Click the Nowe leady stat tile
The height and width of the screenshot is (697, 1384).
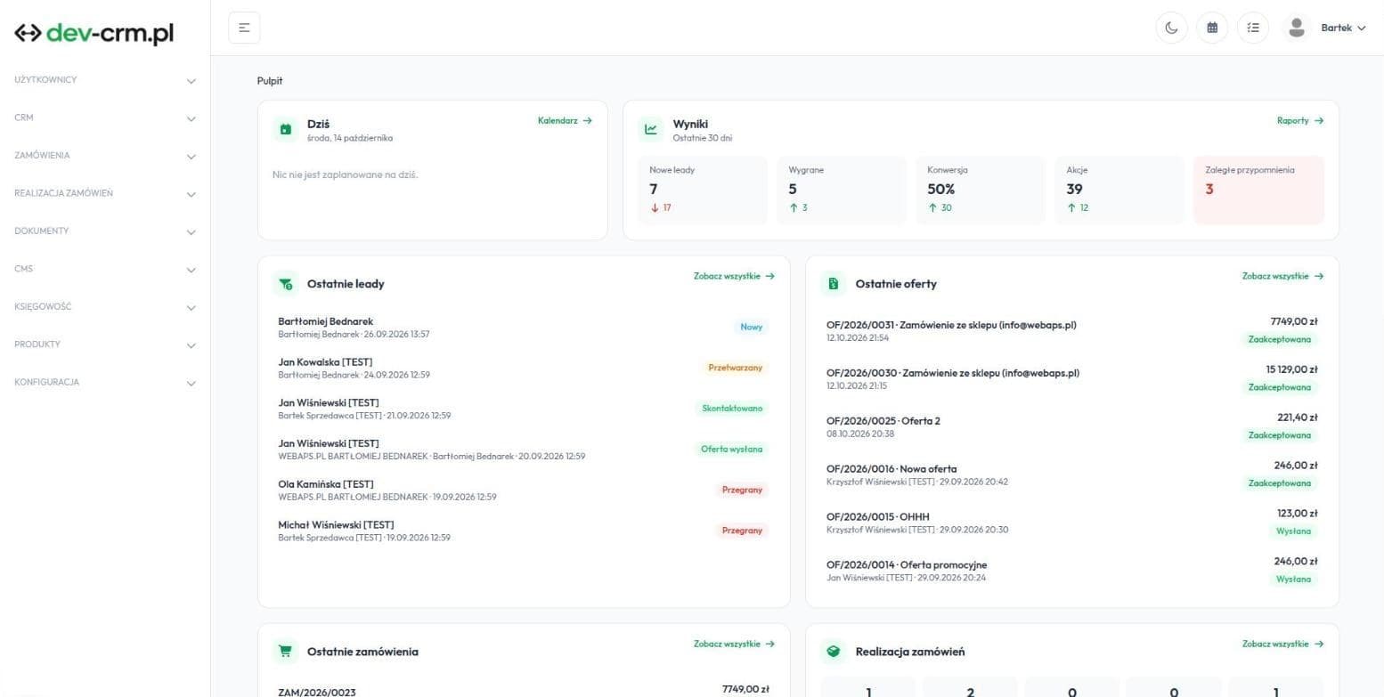[x=703, y=190]
